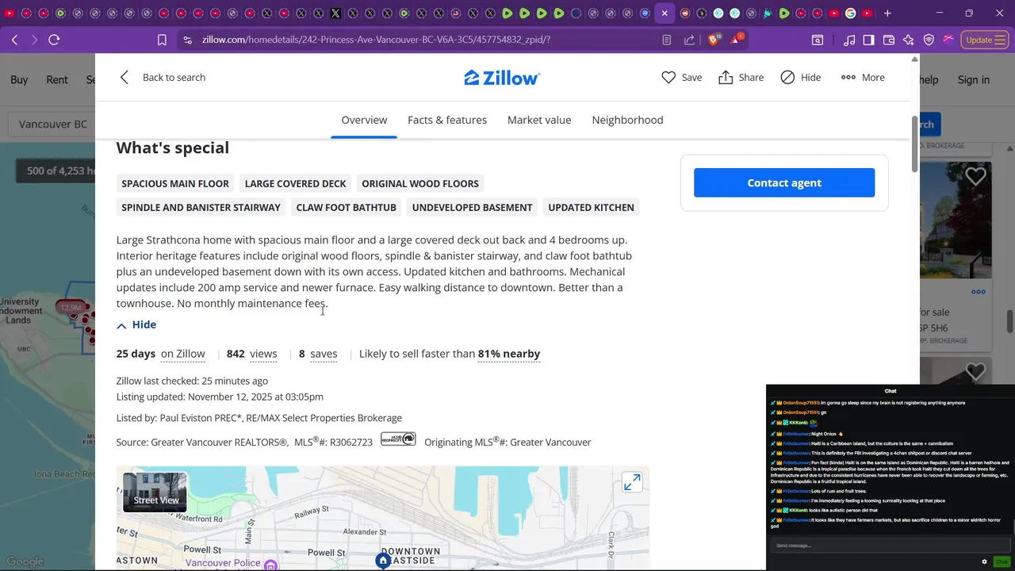Click the Contact agent button
The height and width of the screenshot is (571, 1015).
tap(784, 182)
